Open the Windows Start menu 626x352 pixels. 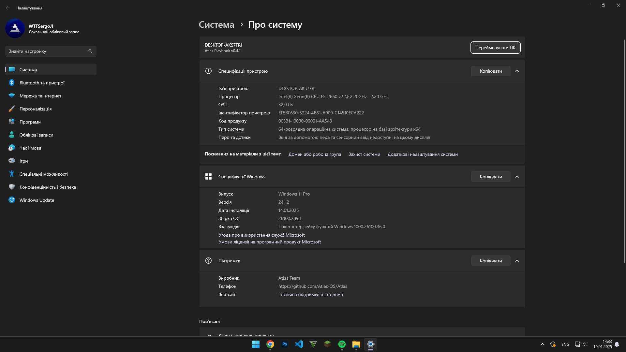pos(256,344)
